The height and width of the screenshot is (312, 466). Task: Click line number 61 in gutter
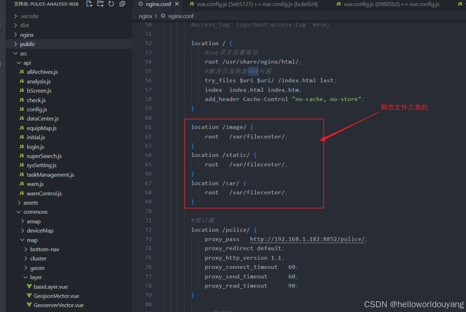[148, 127]
